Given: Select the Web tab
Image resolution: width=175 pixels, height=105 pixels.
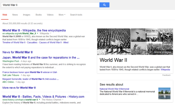Looking at the screenshot, I should tap(5, 15).
